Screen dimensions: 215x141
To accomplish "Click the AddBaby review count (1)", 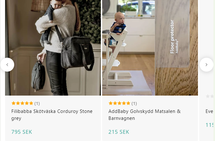I will [134, 103].
